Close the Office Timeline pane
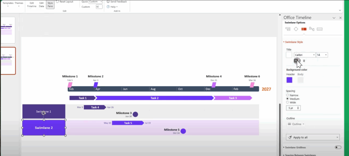Image resolution: width=349 pixels, height=156 pixels. 340,18
